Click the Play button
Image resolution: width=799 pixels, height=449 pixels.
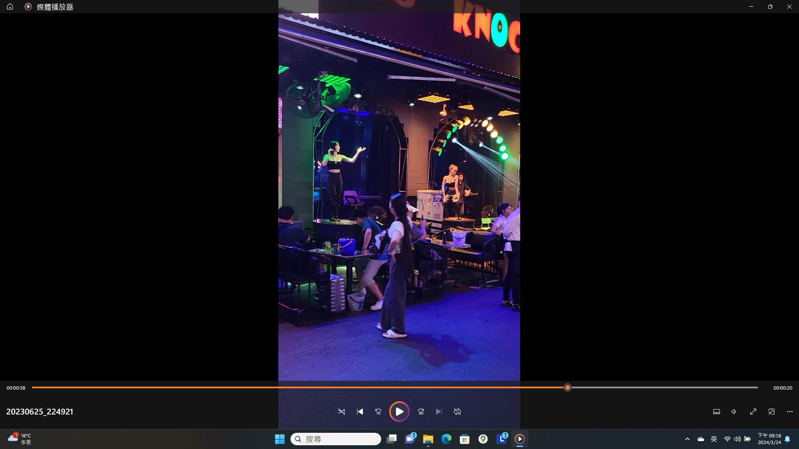click(399, 412)
